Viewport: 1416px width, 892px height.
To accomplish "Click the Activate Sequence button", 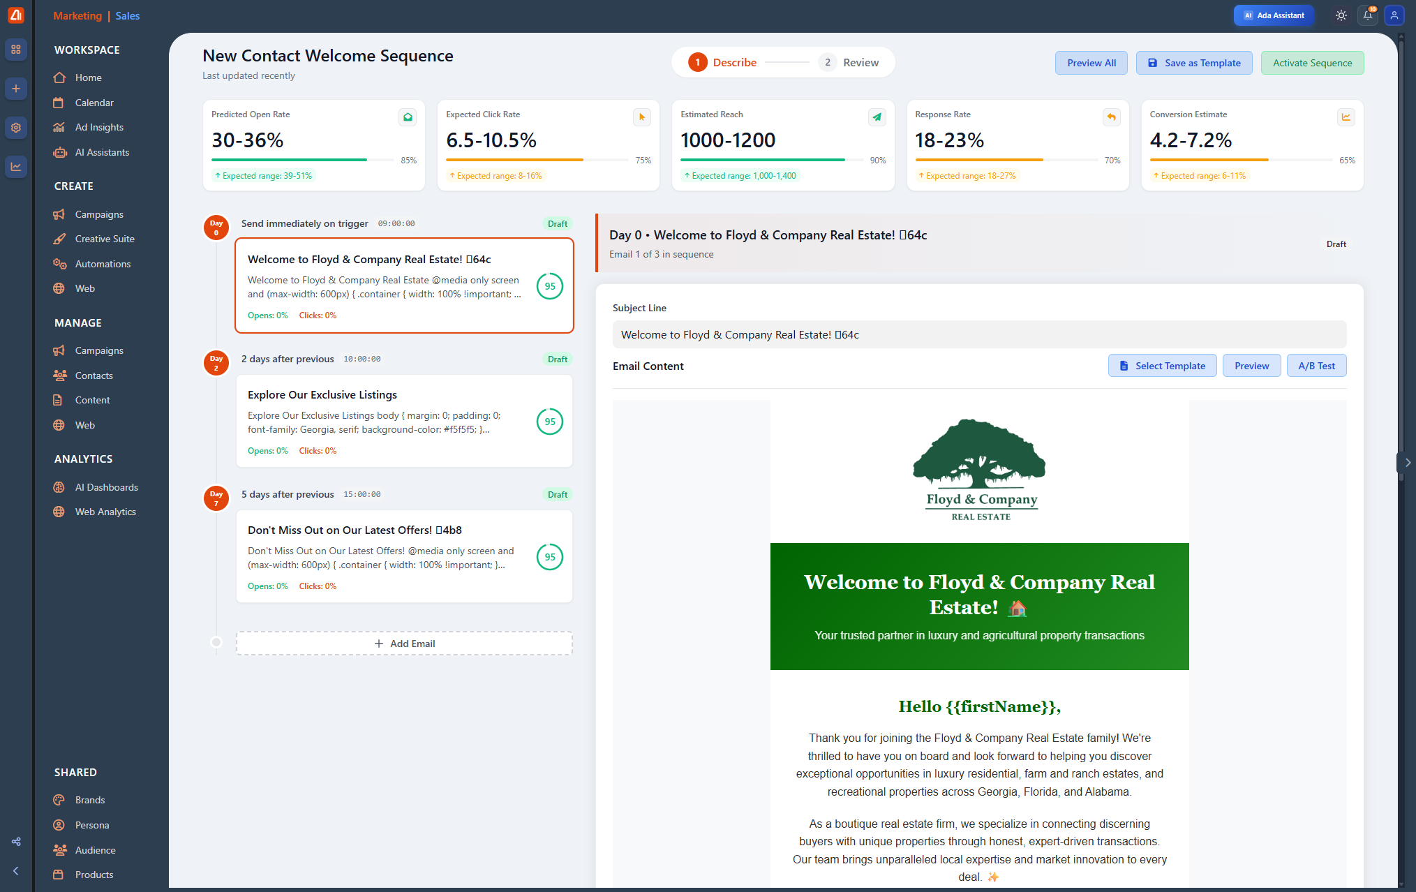I will click(1311, 63).
